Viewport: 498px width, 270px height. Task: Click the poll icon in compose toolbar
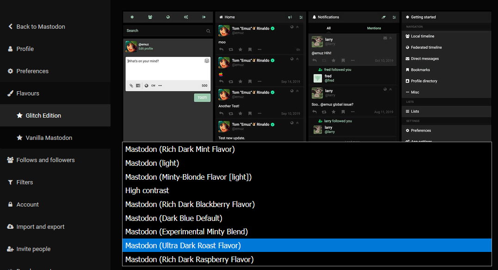[138, 86]
